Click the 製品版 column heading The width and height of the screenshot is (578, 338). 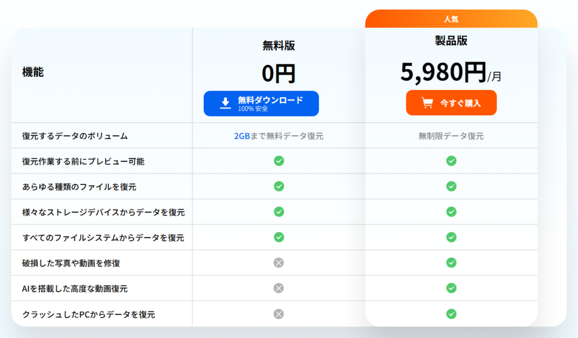451,41
